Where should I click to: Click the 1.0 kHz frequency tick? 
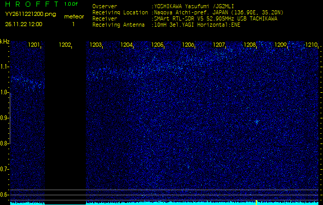[x=5, y=92]
